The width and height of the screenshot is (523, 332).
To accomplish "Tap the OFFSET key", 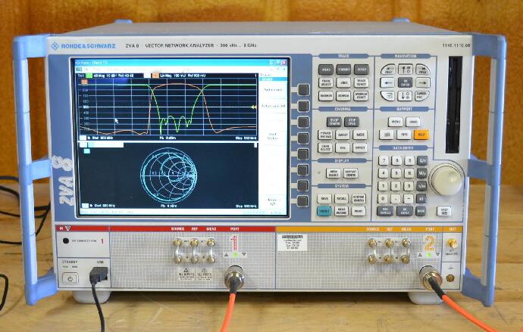I will pos(360,147).
